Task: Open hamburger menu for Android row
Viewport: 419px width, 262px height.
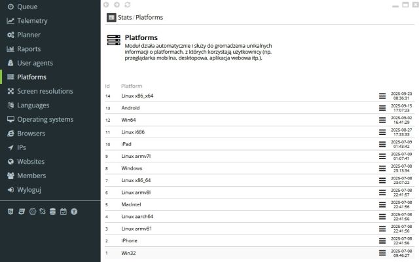Action: (x=382, y=108)
